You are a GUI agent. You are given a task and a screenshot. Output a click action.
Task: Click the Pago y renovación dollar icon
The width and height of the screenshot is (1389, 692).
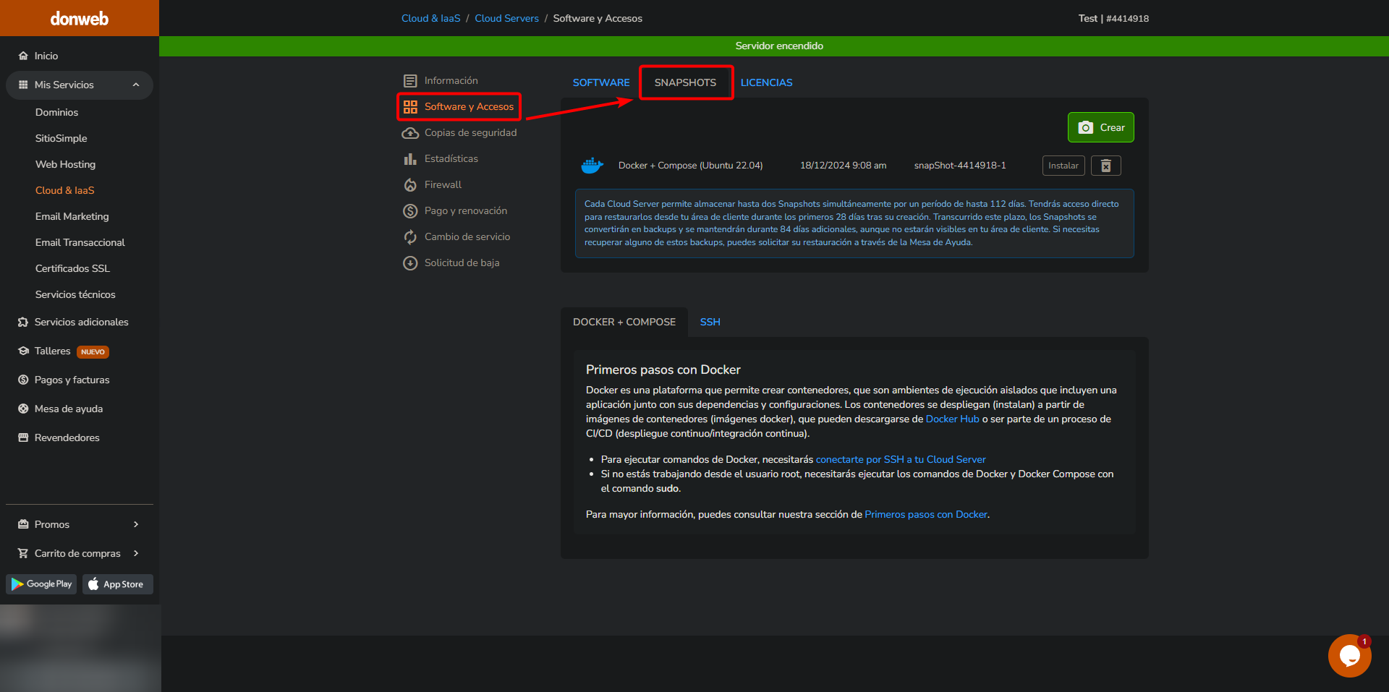point(410,210)
